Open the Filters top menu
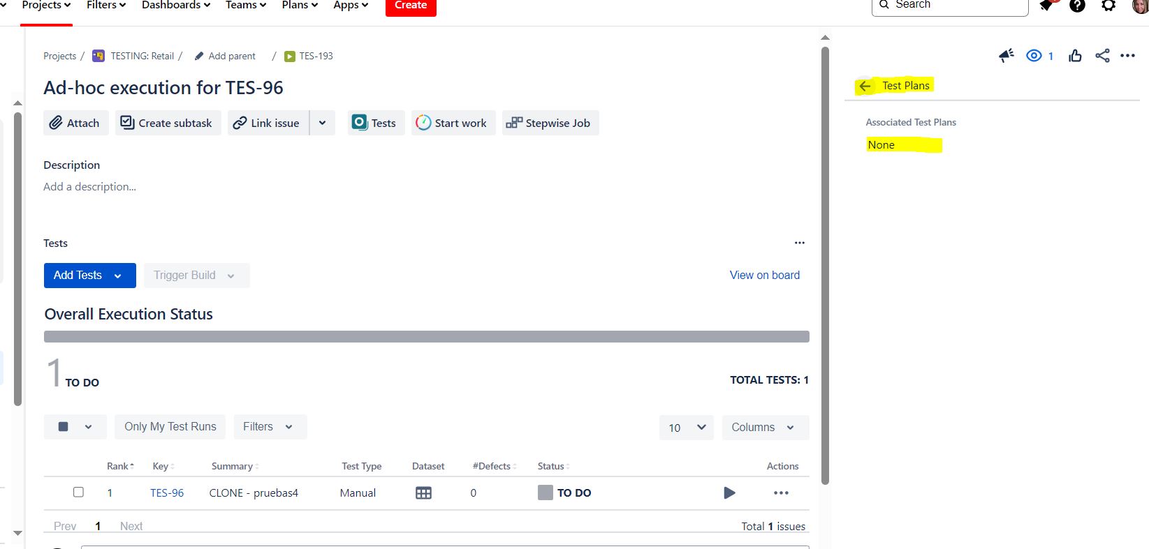Viewport: 1149px width, 549px height. click(x=106, y=6)
